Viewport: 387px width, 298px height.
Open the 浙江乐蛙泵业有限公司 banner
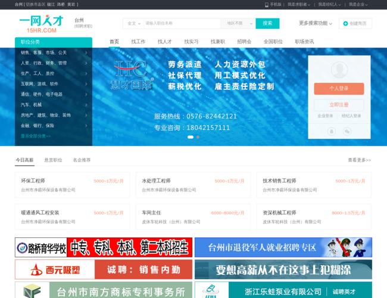pyautogui.click(x=283, y=290)
